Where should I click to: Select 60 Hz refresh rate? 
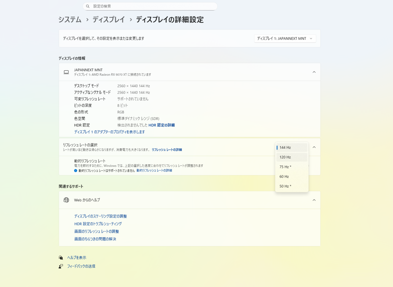tap(291, 176)
